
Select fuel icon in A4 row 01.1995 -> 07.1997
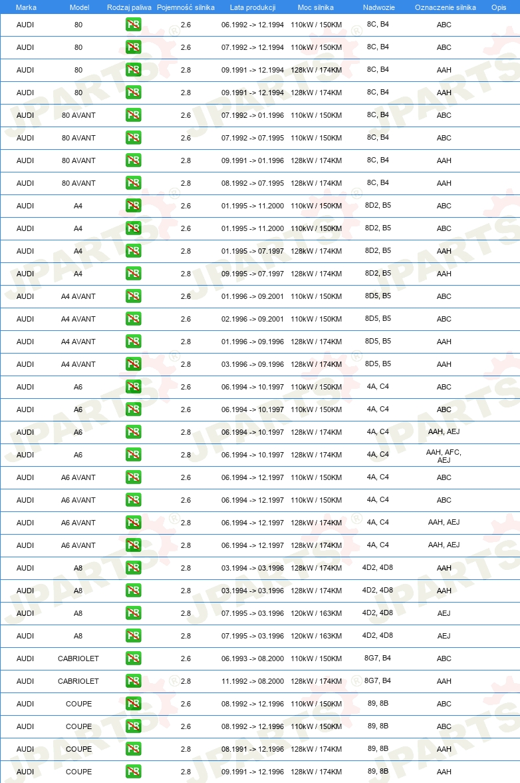133,250
